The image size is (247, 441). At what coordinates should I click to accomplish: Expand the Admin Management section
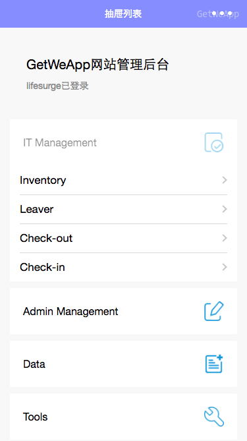(x=123, y=311)
